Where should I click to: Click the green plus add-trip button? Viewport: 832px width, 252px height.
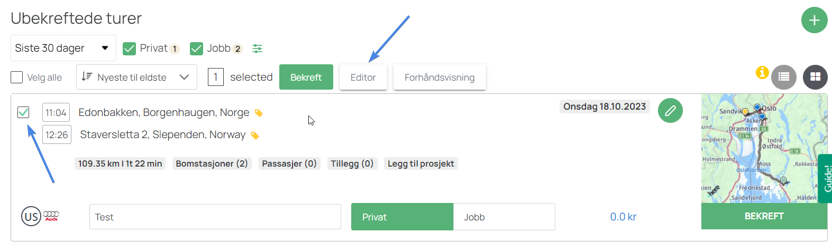tap(814, 20)
